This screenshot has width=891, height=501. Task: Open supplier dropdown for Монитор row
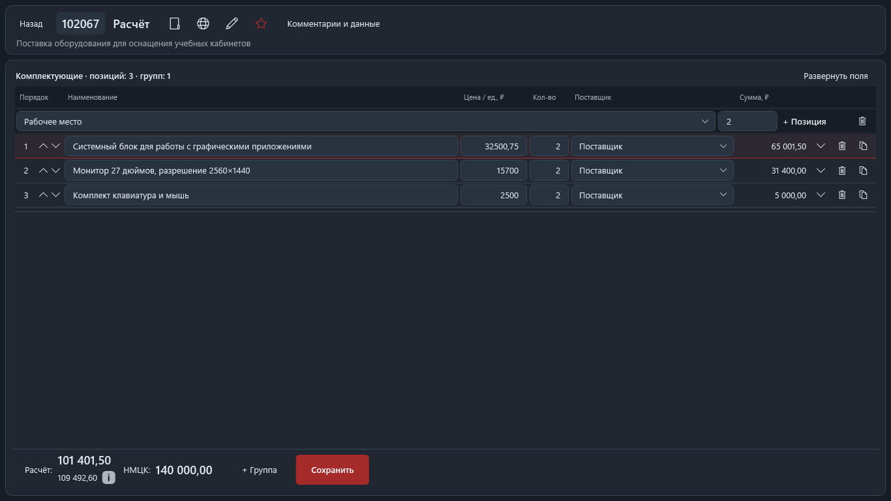point(652,170)
